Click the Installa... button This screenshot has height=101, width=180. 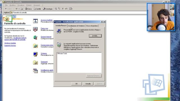pyautogui.click(x=95, y=36)
